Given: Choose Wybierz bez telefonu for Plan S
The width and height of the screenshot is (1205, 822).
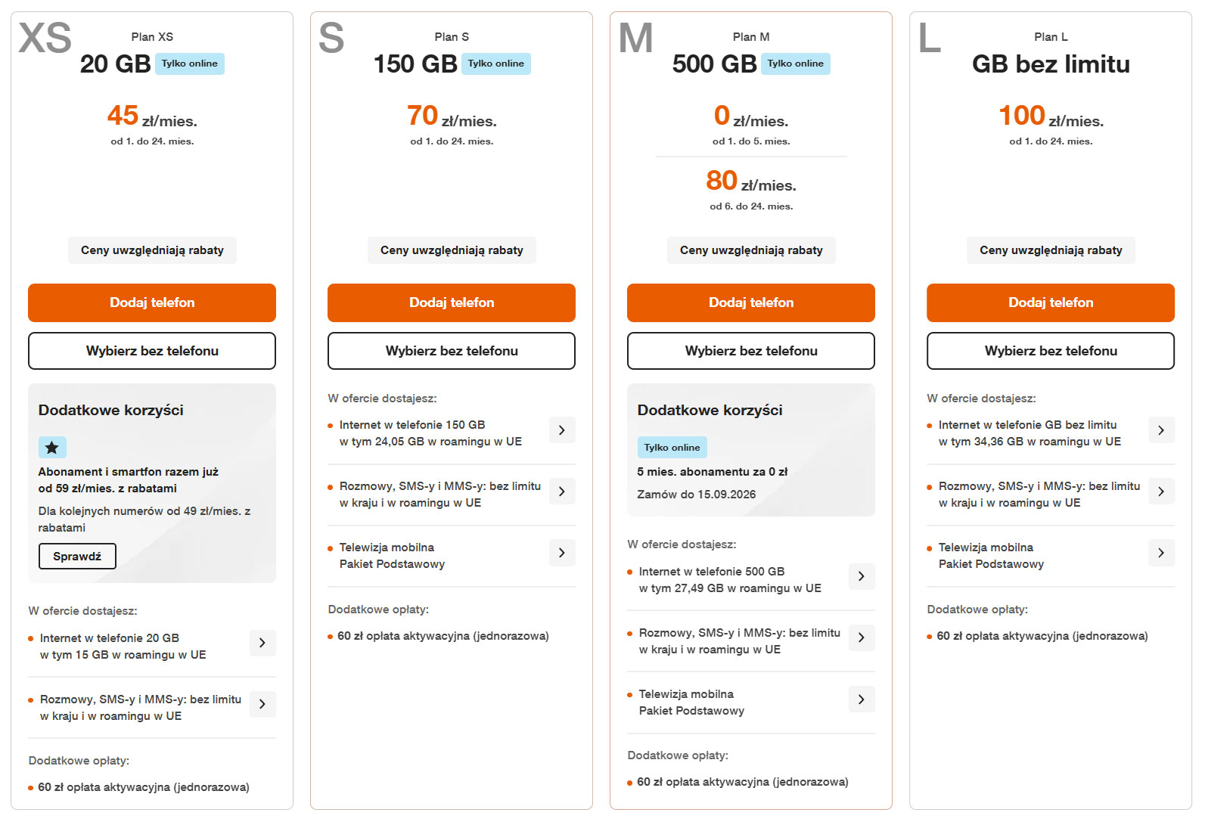Looking at the screenshot, I should tap(452, 351).
